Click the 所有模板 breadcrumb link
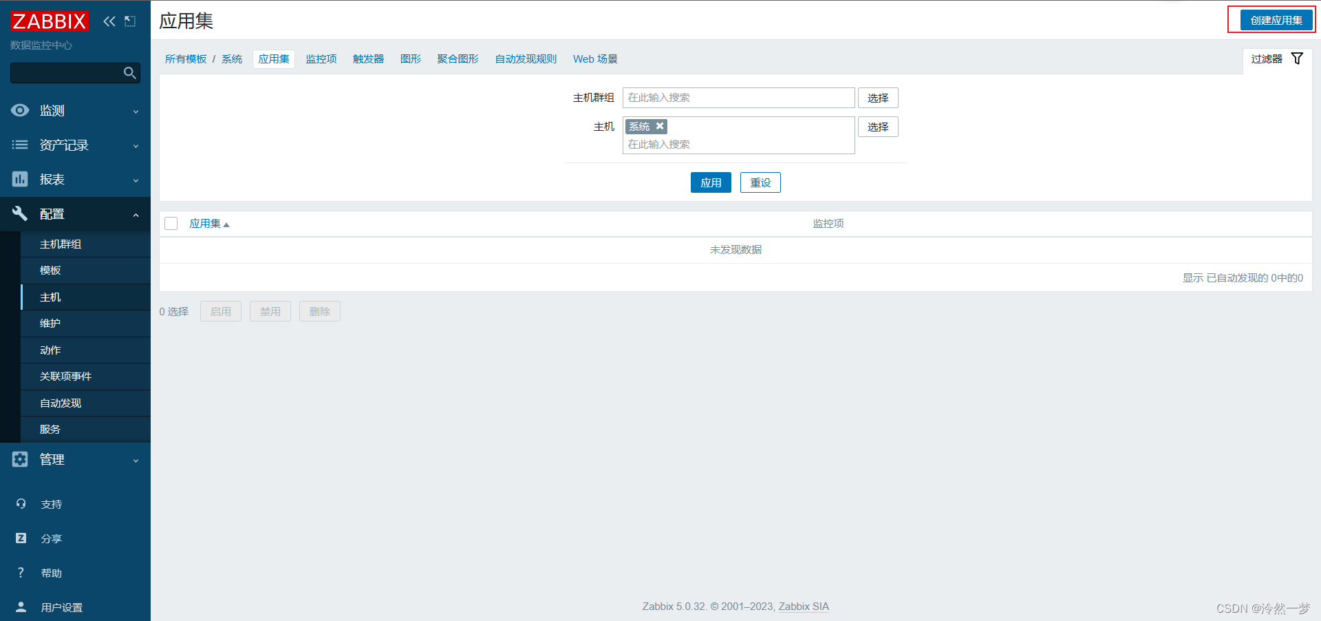 click(186, 59)
